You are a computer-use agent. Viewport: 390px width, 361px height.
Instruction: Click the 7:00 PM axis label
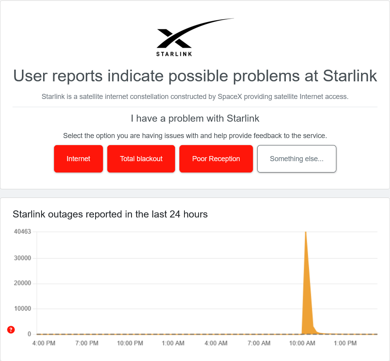(x=86, y=343)
